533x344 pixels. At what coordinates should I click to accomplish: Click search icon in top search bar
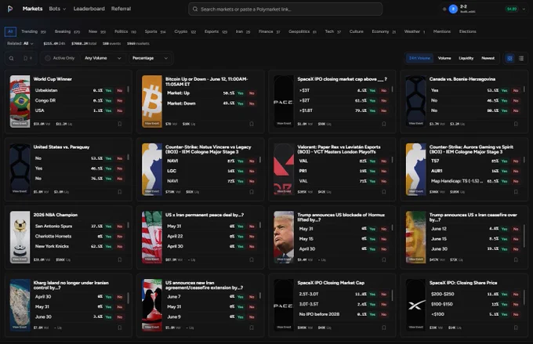point(195,9)
